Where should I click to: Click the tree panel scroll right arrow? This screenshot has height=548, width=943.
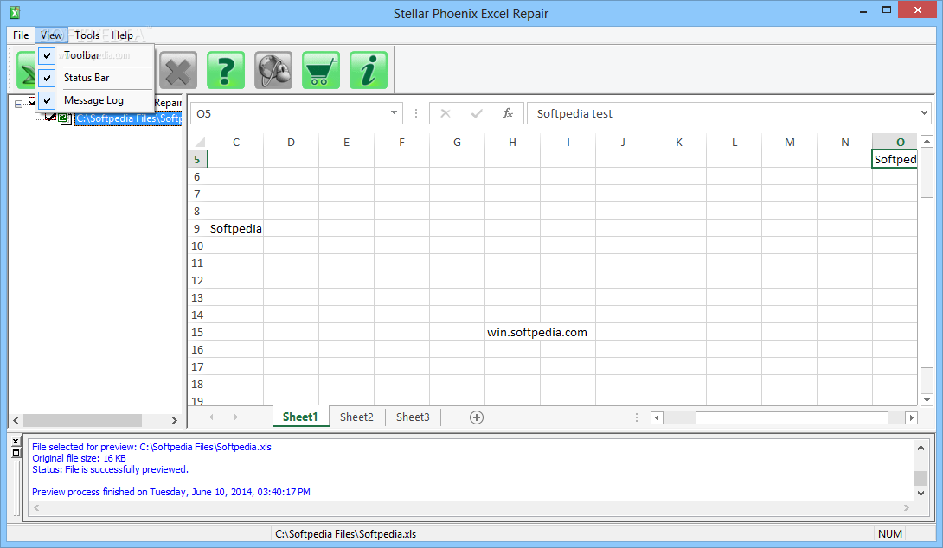pos(175,421)
